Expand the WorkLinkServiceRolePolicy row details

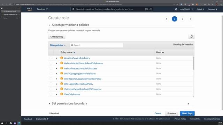[56, 58]
